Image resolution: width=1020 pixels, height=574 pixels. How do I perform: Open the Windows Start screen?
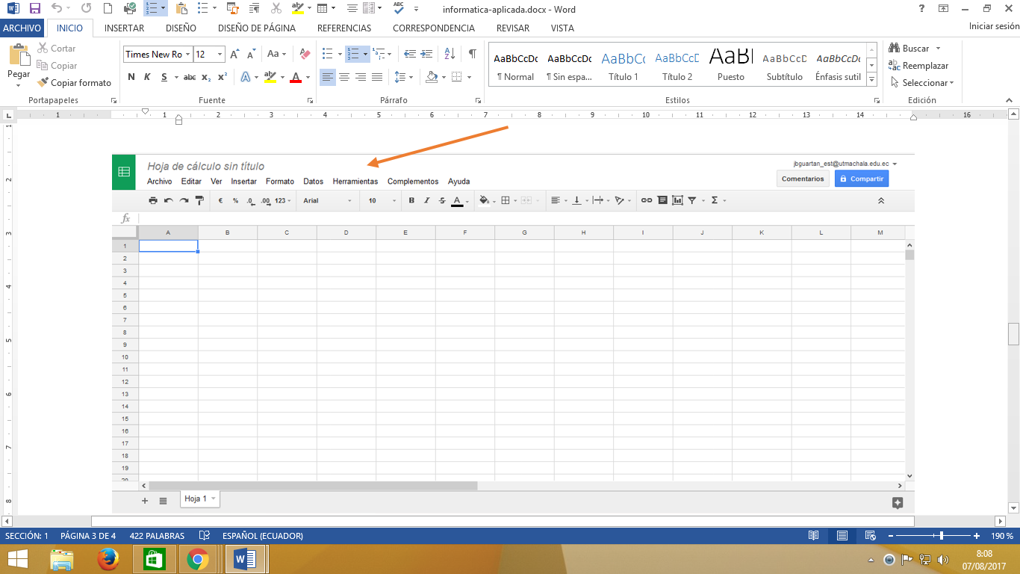click(18, 559)
